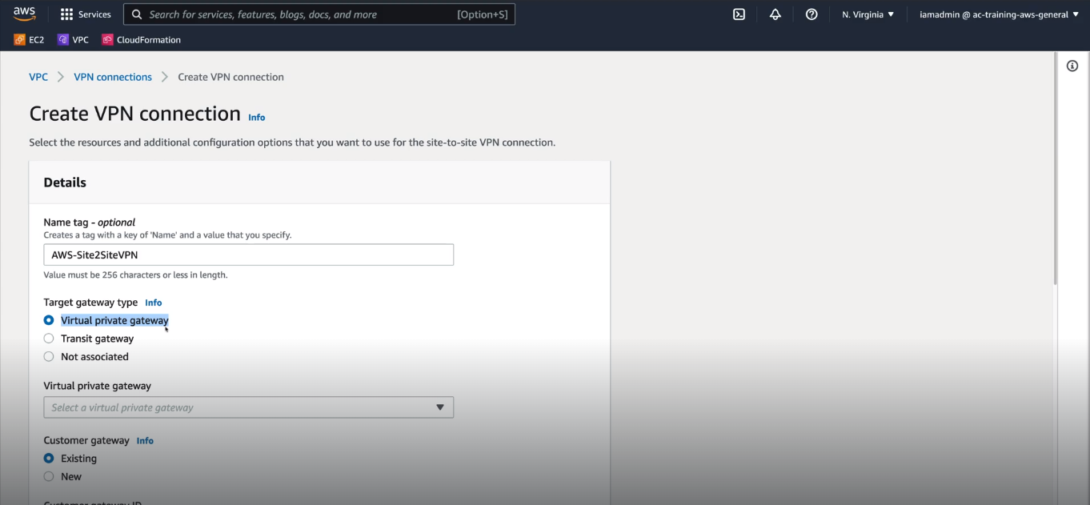Open the notifications bell

(775, 14)
